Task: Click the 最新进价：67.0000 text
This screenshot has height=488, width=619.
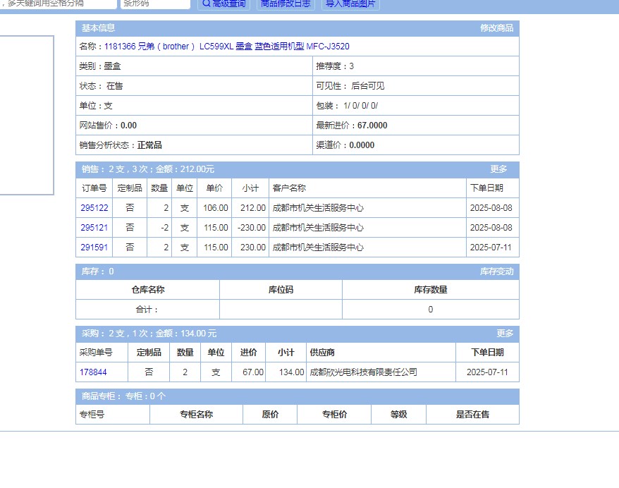Action: tap(352, 126)
